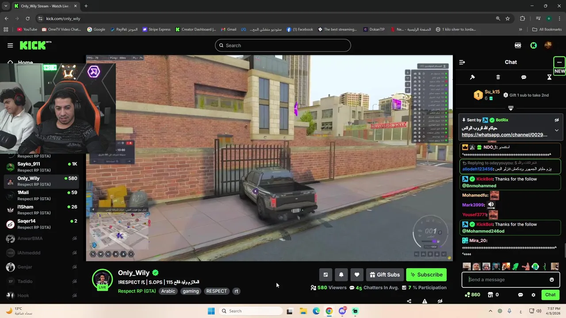Click the Only_Wily channel name
Image resolution: width=566 pixels, height=318 pixels.
134,273
